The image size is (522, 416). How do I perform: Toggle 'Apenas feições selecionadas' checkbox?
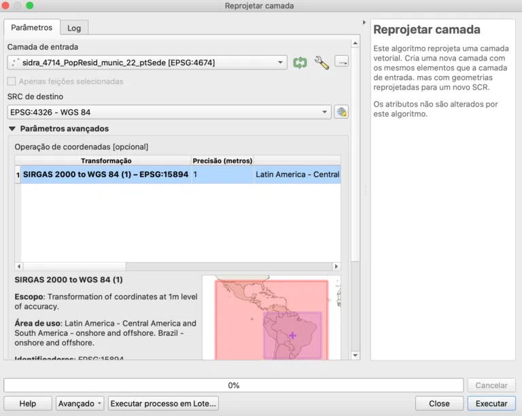[12, 81]
